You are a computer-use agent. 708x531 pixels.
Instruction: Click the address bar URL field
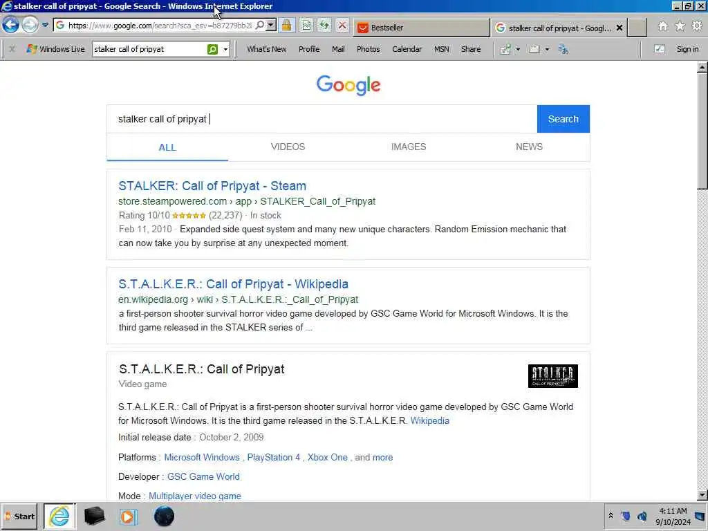pyautogui.click(x=160, y=26)
